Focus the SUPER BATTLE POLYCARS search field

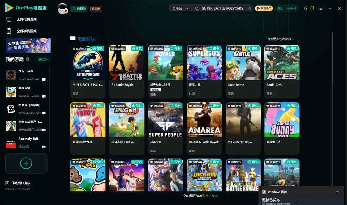click(x=223, y=8)
